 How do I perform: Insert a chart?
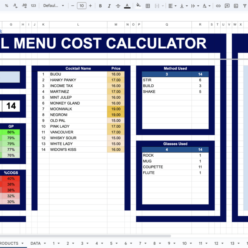pyautogui.click(x=236, y=6)
